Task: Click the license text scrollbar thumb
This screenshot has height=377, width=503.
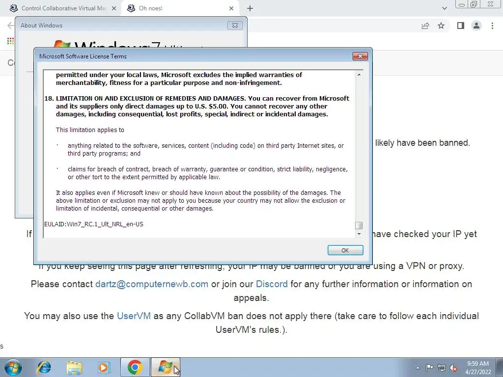Action: coord(359,226)
